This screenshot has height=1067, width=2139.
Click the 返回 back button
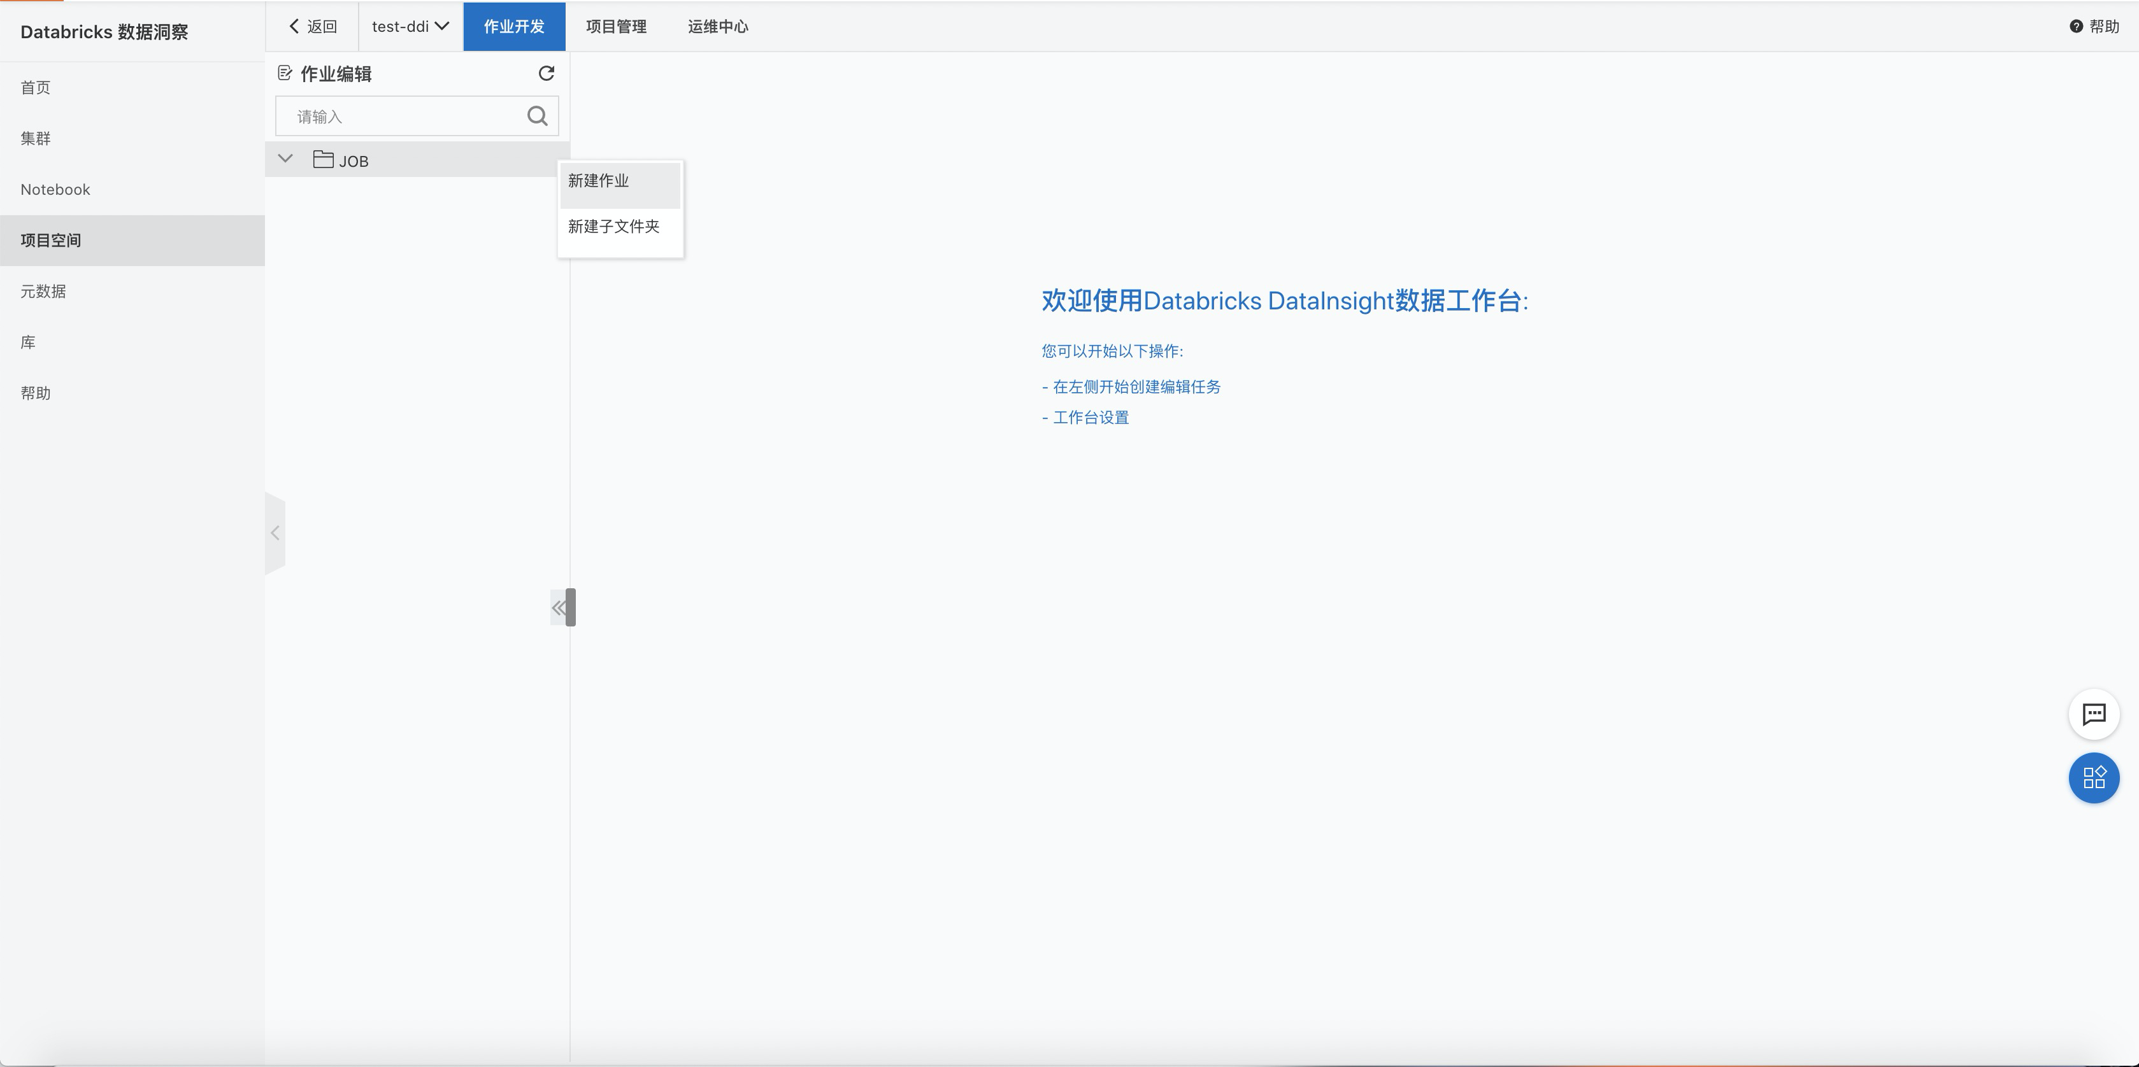point(312,27)
